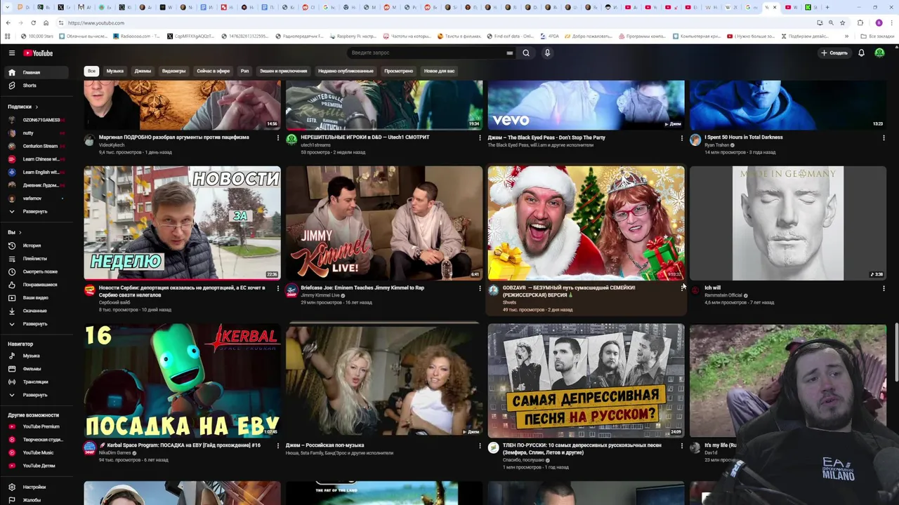Open options menu for Ich will video
Viewport: 899px width, 505px height.
point(884,288)
